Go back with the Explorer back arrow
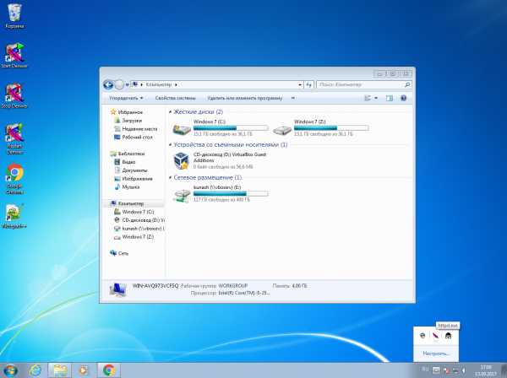Viewport: 507px width, 378px height. (108, 84)
